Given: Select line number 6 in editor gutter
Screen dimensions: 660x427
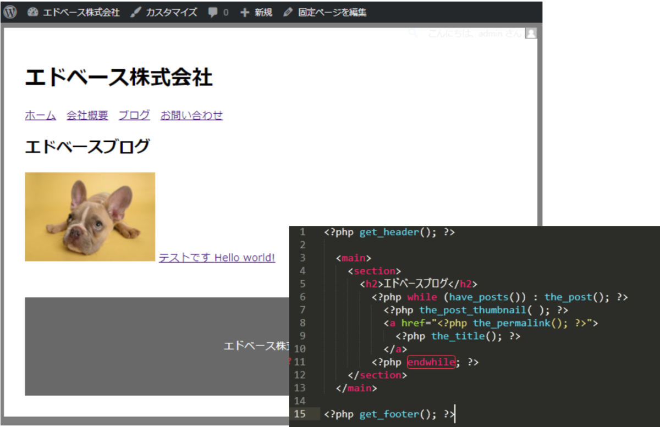Looking at the screenshot, I should (302, 297).
